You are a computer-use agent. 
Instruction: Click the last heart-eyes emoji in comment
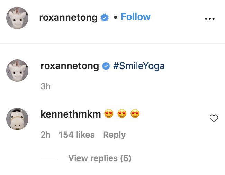click(135, 114)
